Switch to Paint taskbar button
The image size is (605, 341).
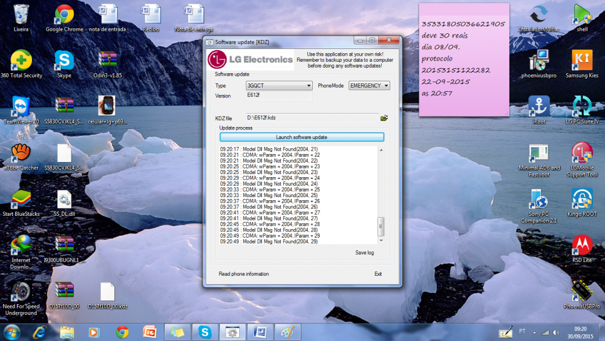288,332
